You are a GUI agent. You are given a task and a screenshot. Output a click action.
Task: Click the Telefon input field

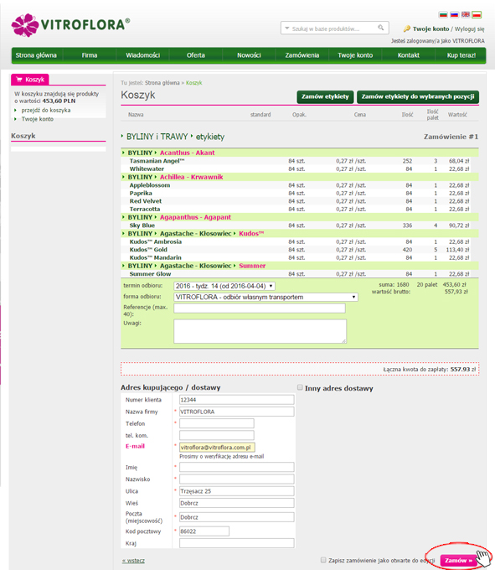pos(217,423)
